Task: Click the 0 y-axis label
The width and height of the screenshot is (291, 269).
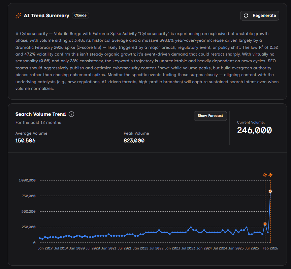Action: pos(34,243)
